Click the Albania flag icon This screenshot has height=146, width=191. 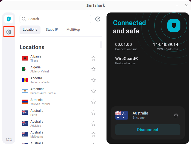pos(25,58)
